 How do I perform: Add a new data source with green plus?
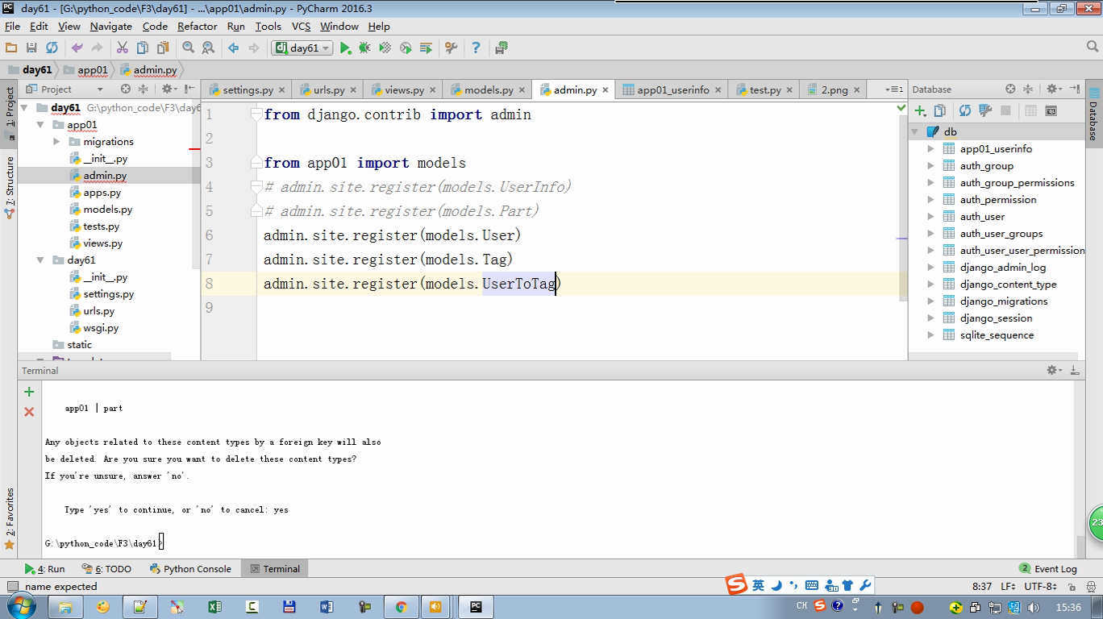coord(920,110)
